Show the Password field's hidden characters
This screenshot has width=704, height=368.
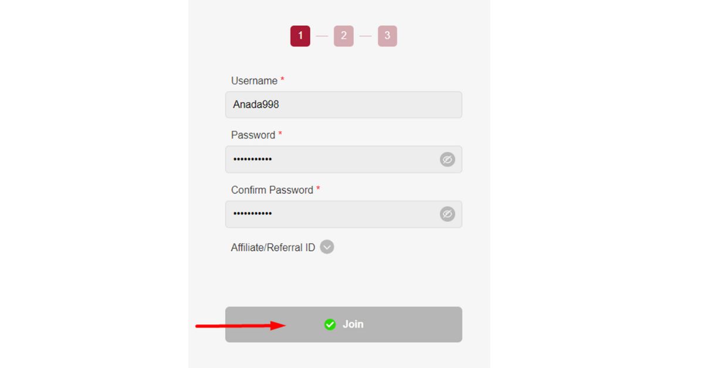click(x=447, y=159)
